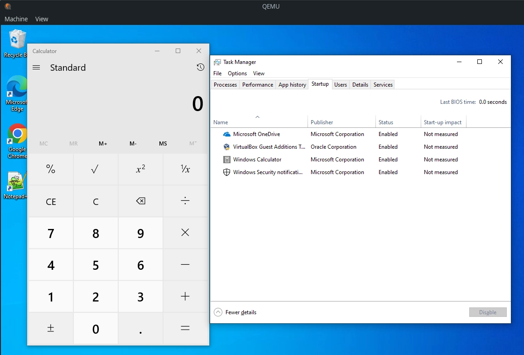Click the decimal point key
This screenshot has width=524, height=355.
point(140,328)
